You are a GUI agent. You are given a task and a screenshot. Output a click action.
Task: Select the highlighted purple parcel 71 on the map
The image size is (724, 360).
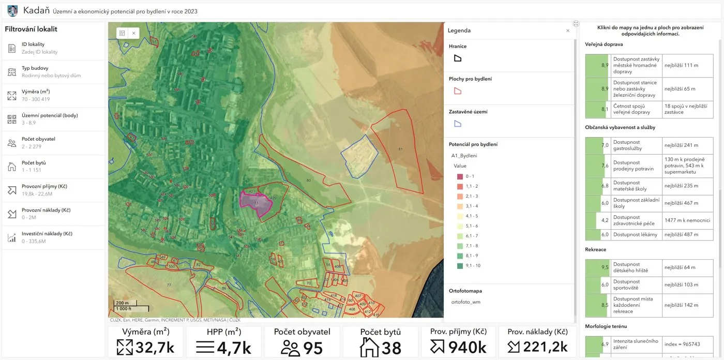point(255,204)
